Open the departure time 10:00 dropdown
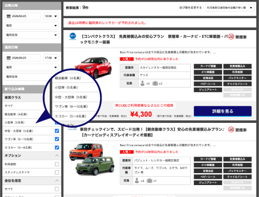The image size is (259, 197). coord(51,16)
